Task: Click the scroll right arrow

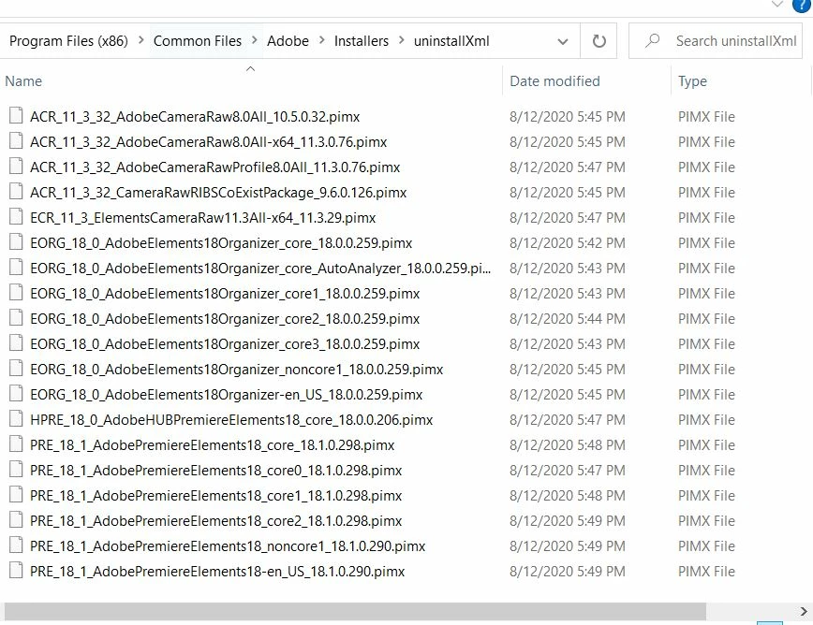Action: pyautogui.click(x=803, y=612)
